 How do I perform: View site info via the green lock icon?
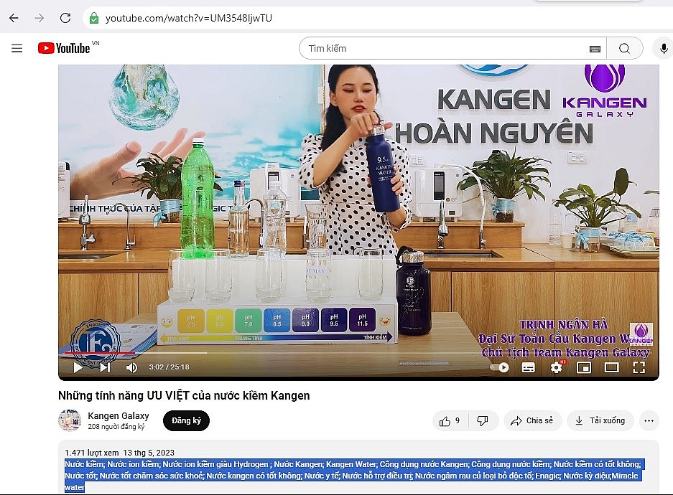click(x=94, y=18)
